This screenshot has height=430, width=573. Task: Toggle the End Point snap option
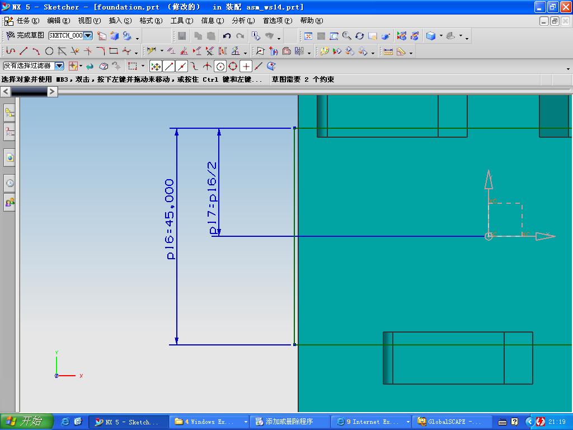point(169,66)
